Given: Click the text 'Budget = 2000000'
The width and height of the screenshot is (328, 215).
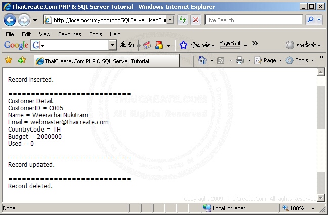Looking at the screenshot, I should [x=35, y=137].
